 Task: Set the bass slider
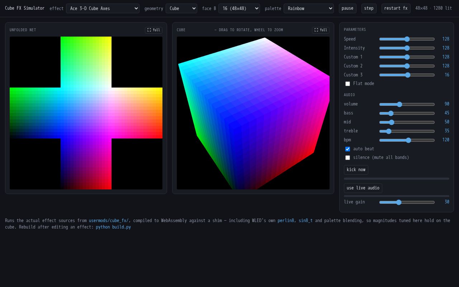407,113
